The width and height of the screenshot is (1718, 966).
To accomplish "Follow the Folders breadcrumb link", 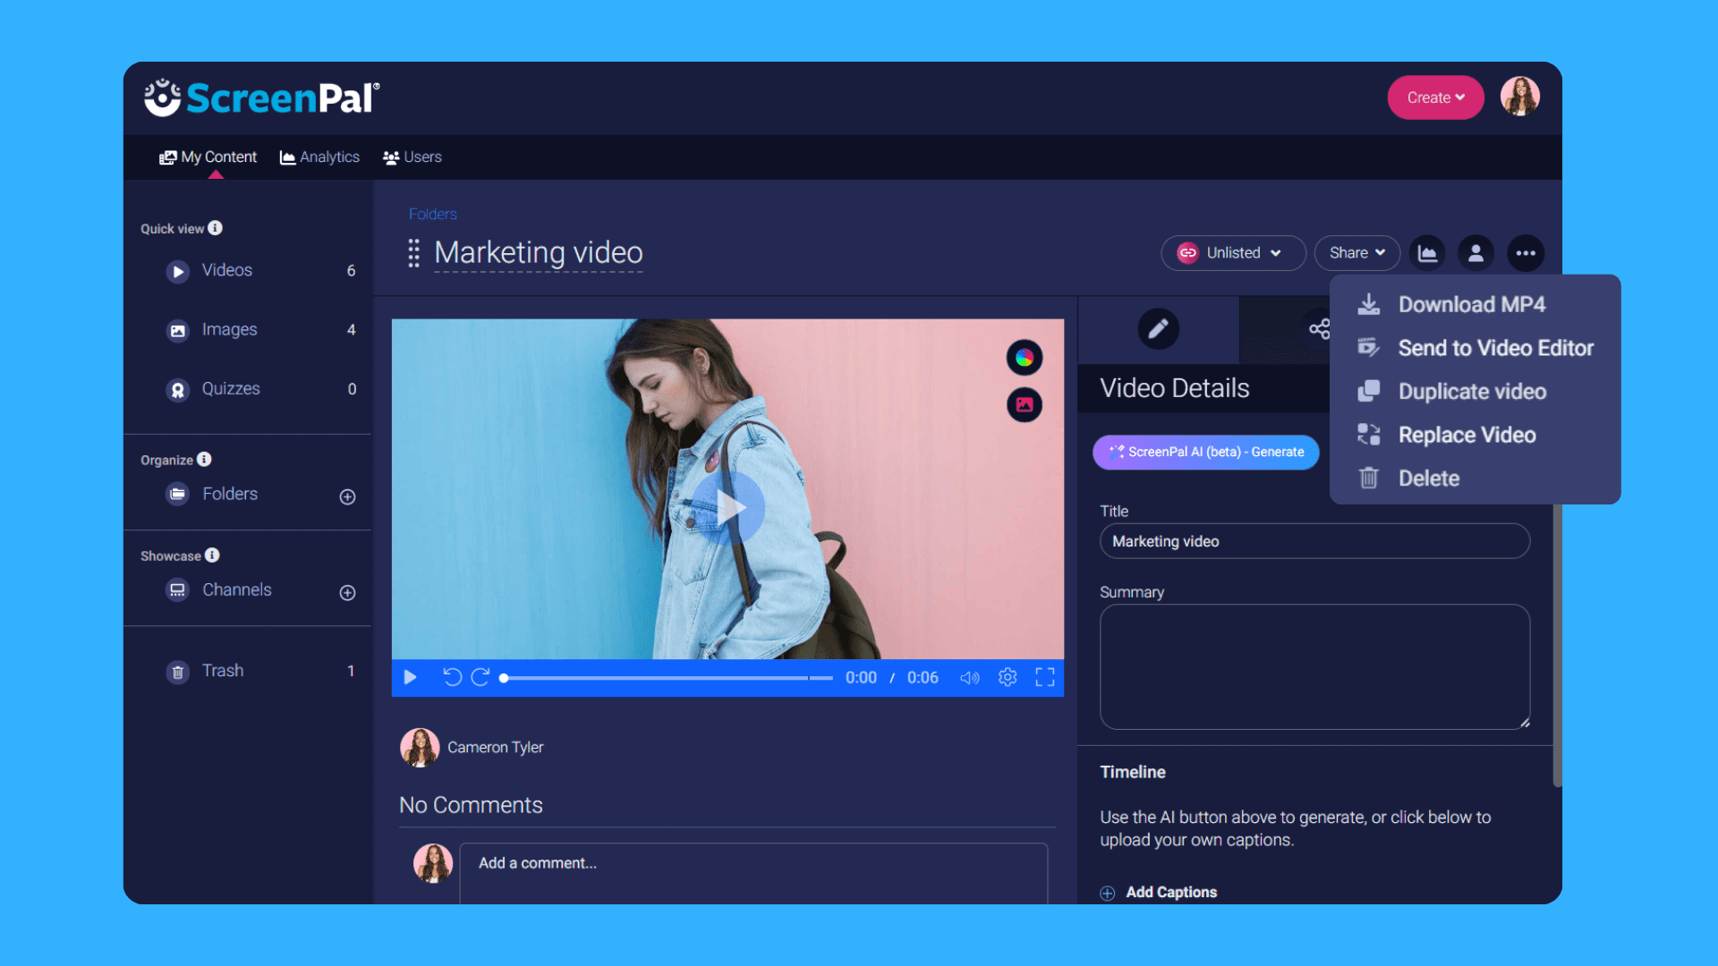I will (x=433, y=214).
